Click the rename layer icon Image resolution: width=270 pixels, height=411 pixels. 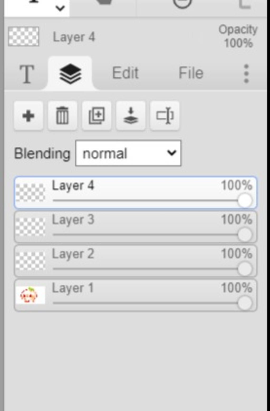165,116
